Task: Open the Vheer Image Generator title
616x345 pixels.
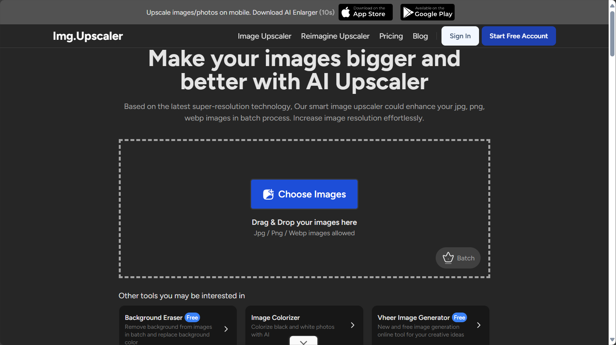Action: tap(414, 318)
